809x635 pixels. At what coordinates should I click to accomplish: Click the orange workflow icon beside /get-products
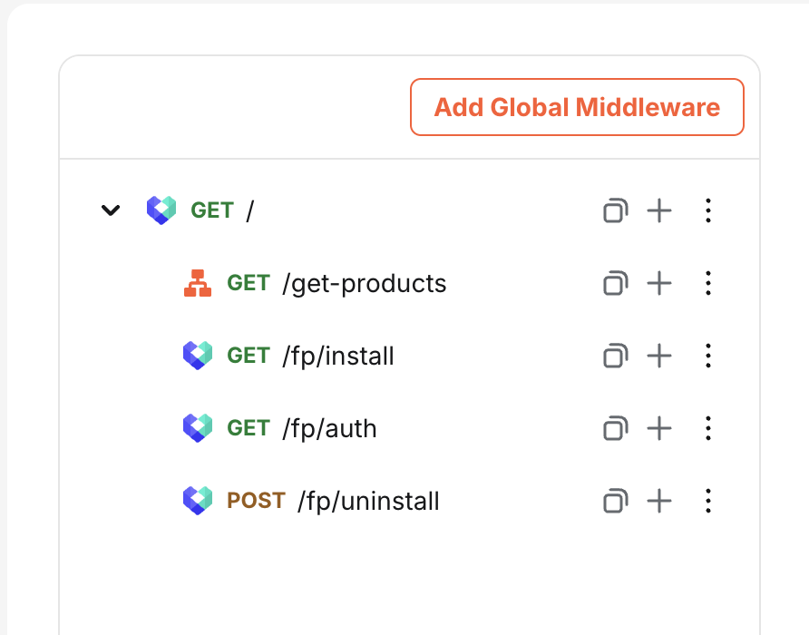click(x=198, y=283)
